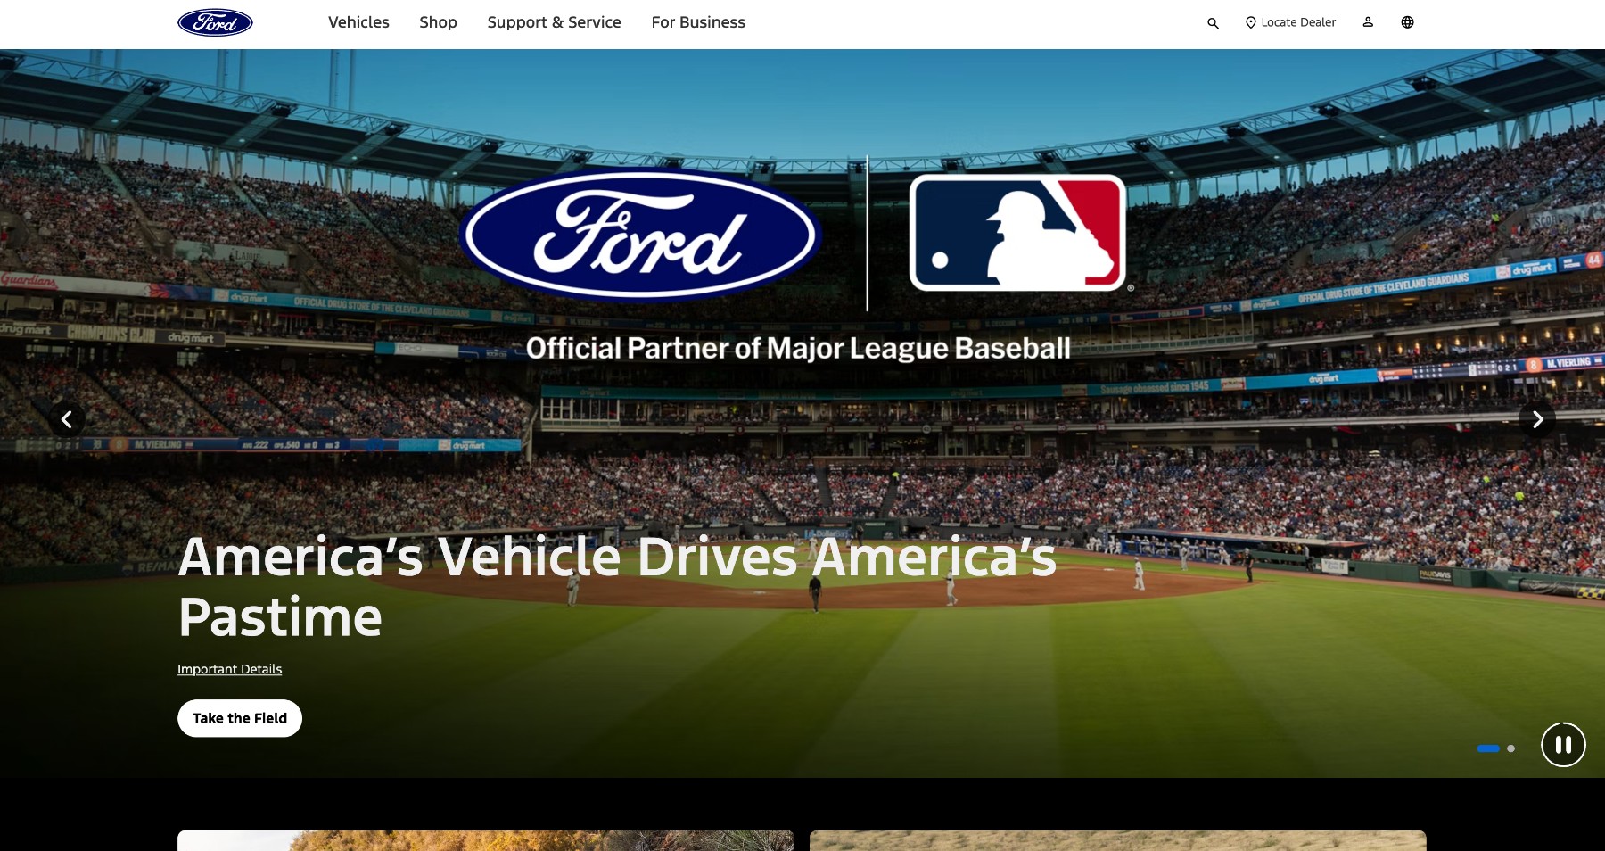Go to the previous hero slide

[x=67, y=419]
